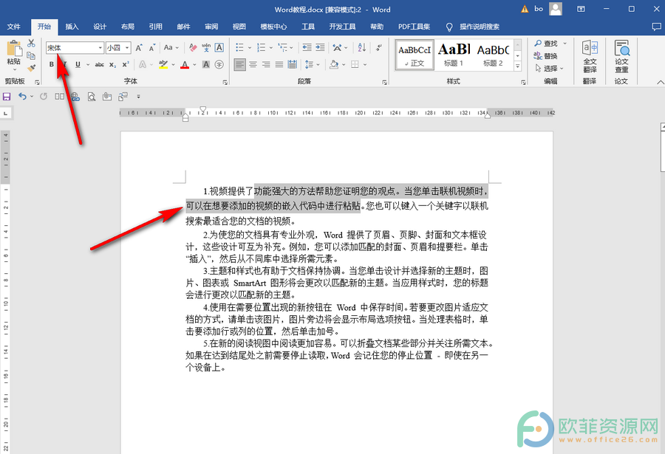Image resolution: width=665 pixels, height=454 pixels.
Task: Open the Change Case (Aa) dropdown
Action: pyautogui.click(x=171, y=47)
